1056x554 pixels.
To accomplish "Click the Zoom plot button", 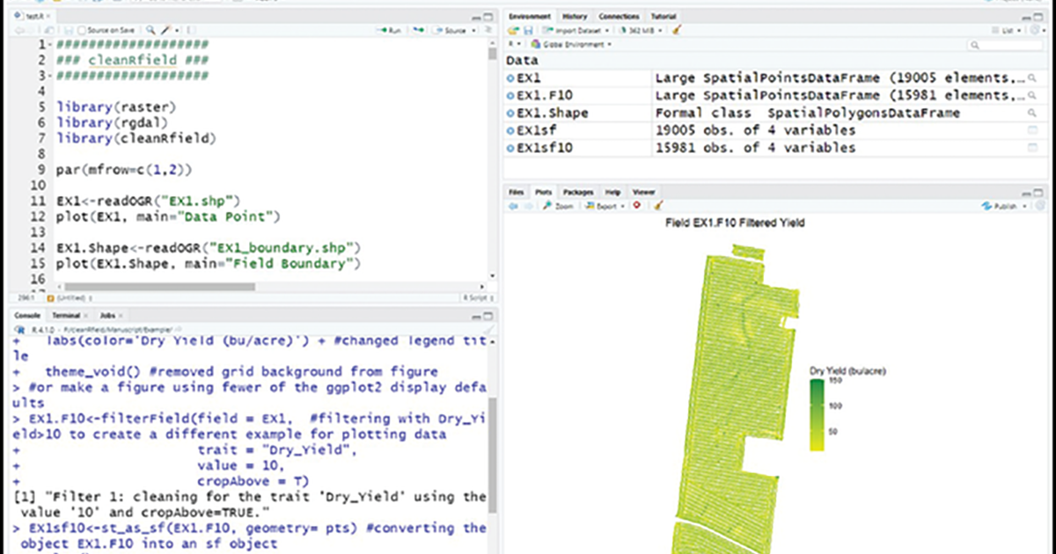I will (558, 206).
